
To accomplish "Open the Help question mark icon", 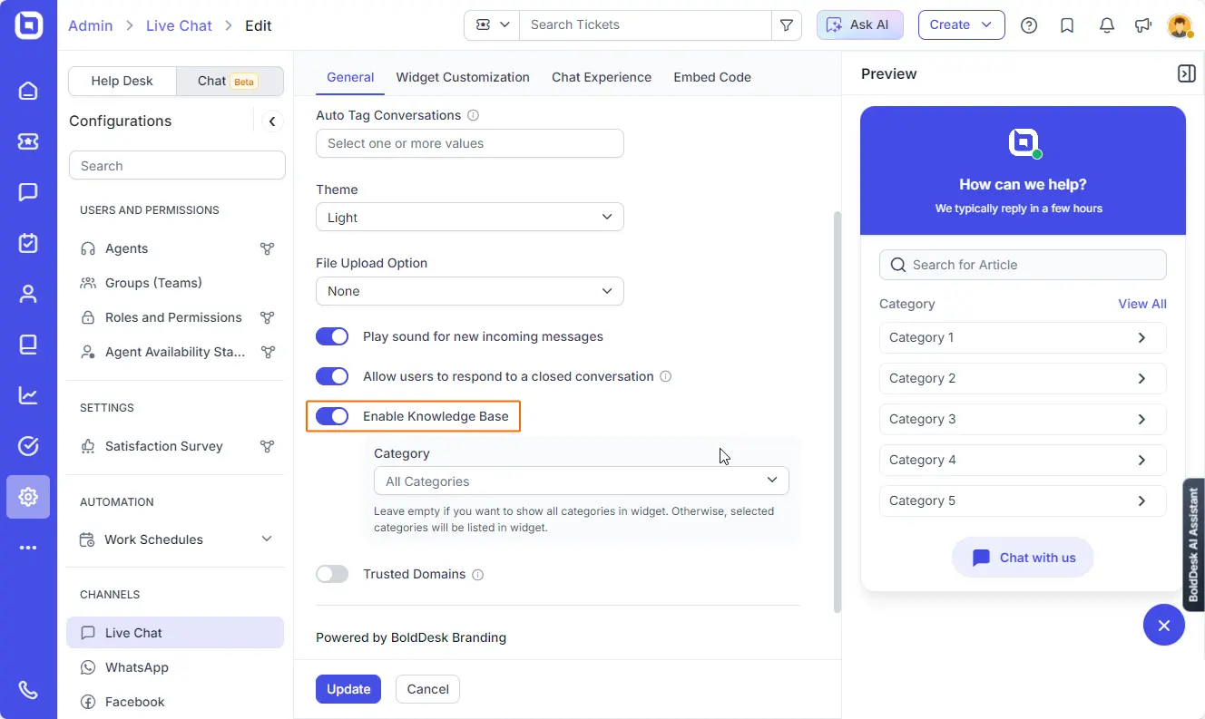I will coord(1029,25).
